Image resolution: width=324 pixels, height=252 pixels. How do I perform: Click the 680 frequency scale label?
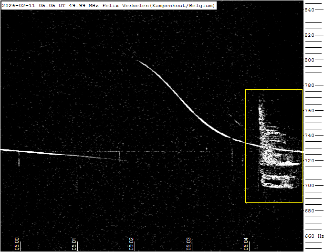[x=309, y=211]
